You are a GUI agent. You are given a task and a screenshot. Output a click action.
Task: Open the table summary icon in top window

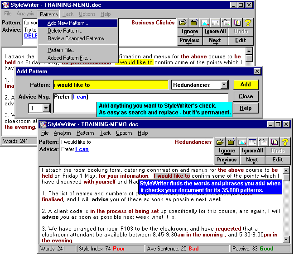coord(215,23)
